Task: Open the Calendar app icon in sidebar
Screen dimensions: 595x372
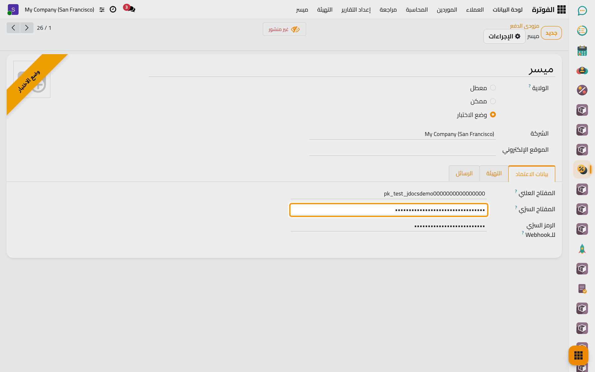Action: (x=582, y=51)
